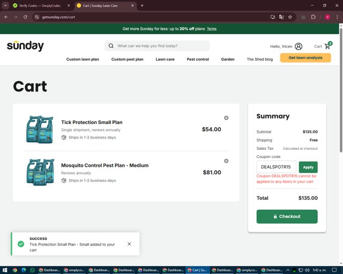The image size is (343, 274).
Task: Close the Verify Codes SimplyCodes tab
Action: tap(69, 6)
